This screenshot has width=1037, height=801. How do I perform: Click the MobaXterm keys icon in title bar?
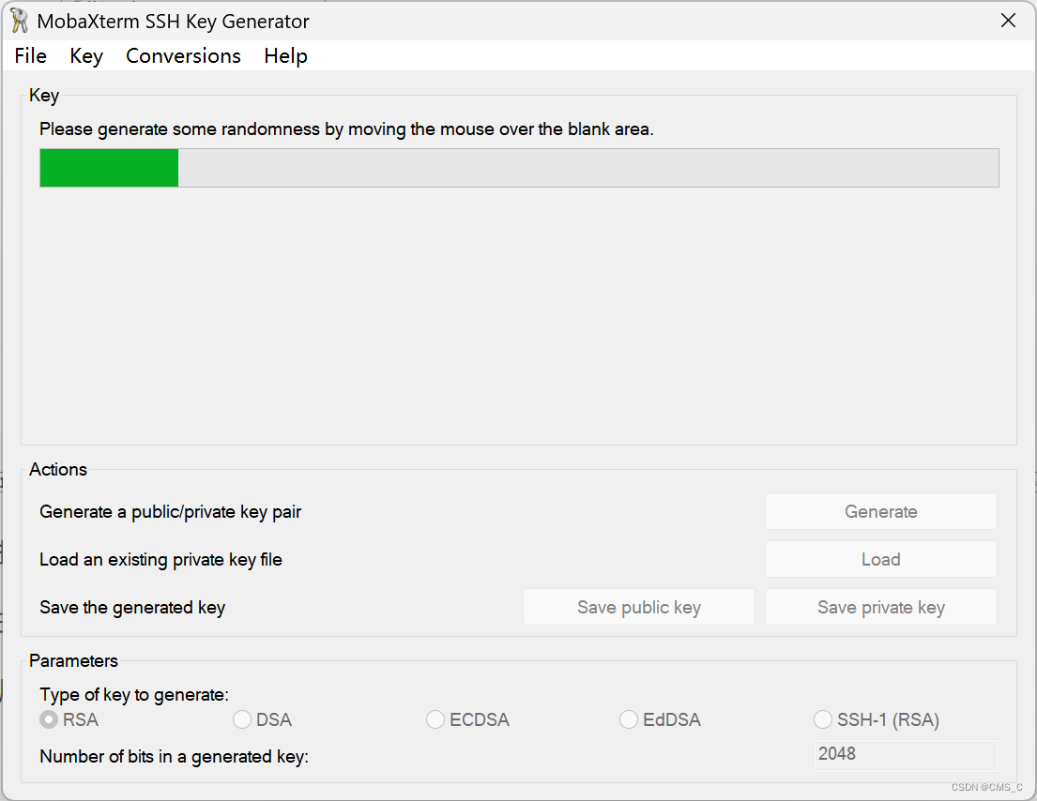click(19, 22)
